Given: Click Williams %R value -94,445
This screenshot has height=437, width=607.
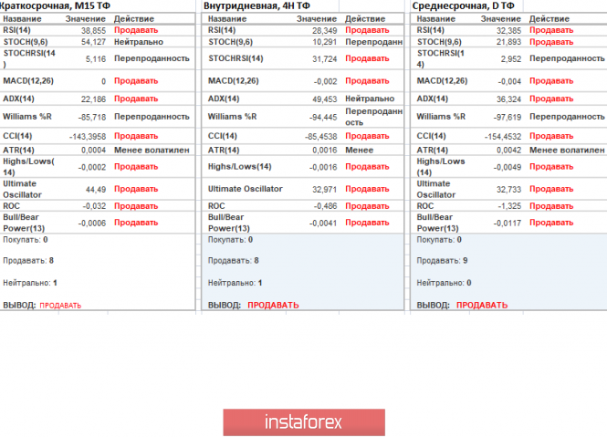Looking at the screenshot, I should [323, 118].
